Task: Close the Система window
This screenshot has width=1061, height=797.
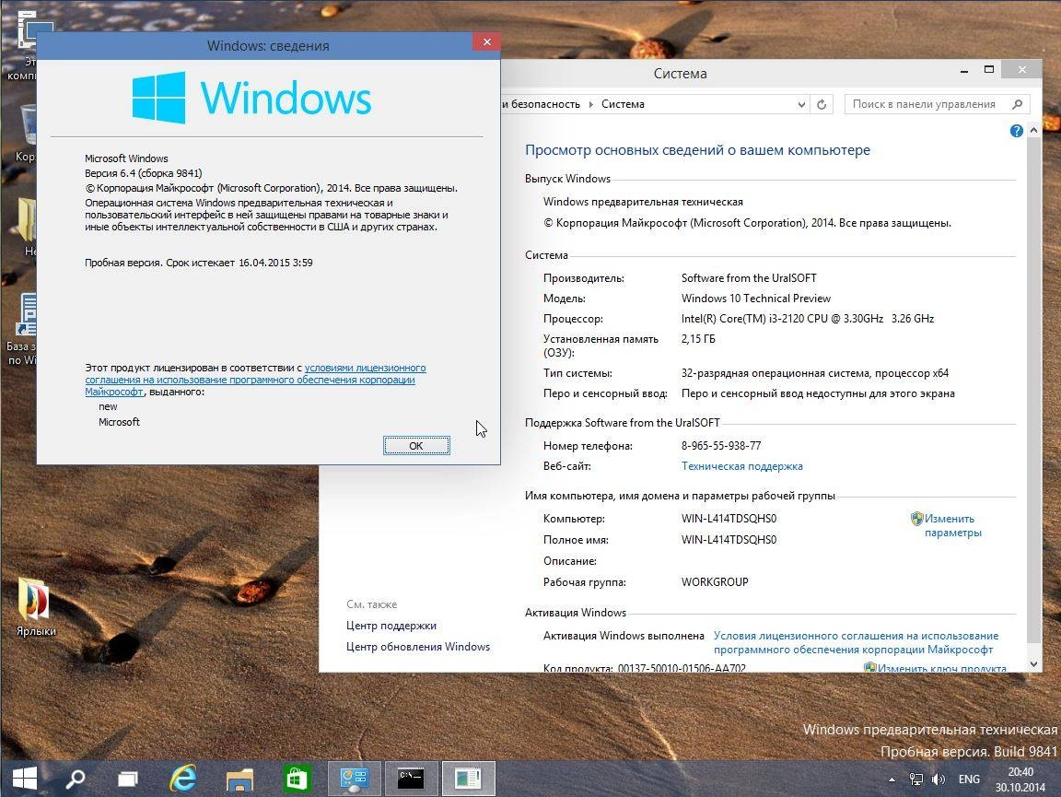Action: (1021, 69)
